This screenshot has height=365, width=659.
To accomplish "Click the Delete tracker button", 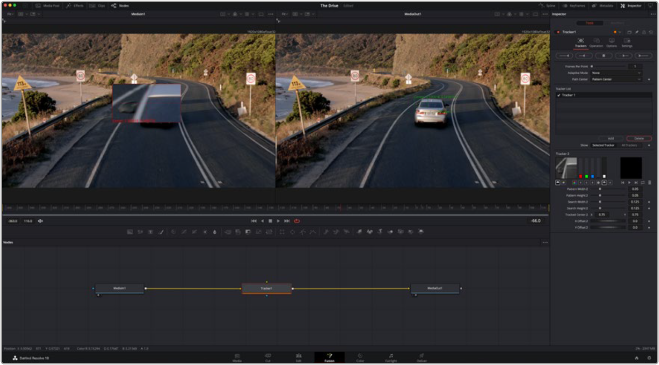I will click(x=639, y=139).
